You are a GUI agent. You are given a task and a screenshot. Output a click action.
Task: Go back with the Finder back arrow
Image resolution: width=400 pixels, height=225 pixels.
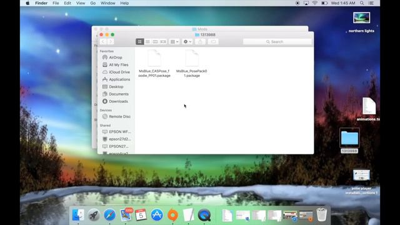(x=103, y=42)
